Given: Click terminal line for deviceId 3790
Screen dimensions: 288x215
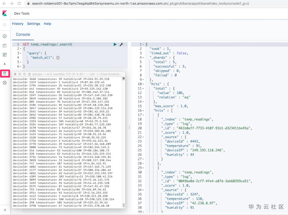Looking at the screenshot, I should [61, 206].
